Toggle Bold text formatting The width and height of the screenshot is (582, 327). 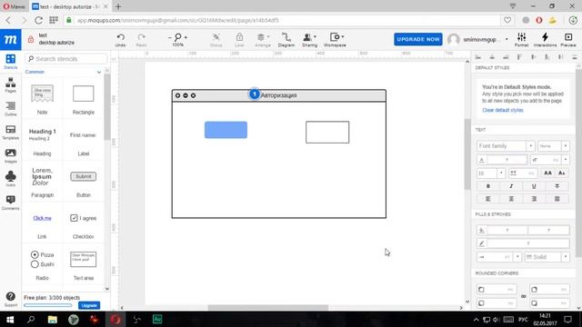pos(488,186)
